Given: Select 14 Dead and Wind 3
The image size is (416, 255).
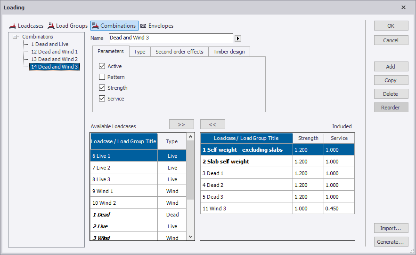Looking at the screenshot, I should coord(54,67).
